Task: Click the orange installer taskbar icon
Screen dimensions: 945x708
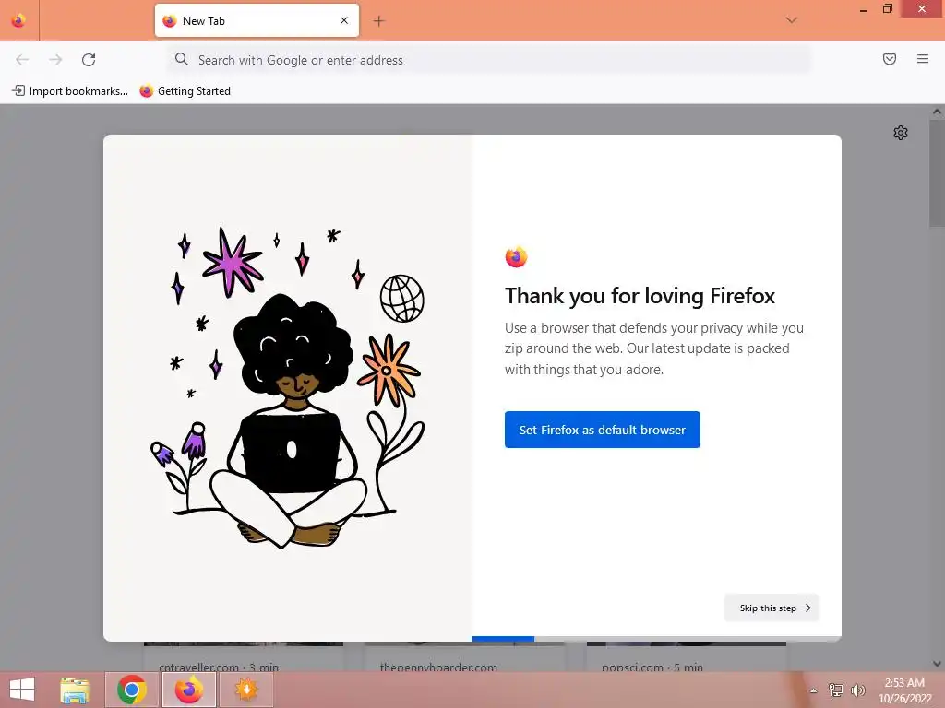Action: 245,690
